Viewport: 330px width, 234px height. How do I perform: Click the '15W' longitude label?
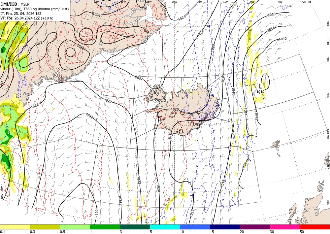click(200, 1)
